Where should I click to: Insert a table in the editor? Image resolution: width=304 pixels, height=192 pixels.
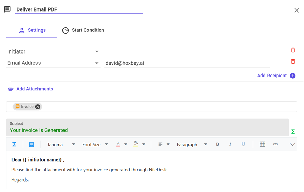tap(262, 144)
